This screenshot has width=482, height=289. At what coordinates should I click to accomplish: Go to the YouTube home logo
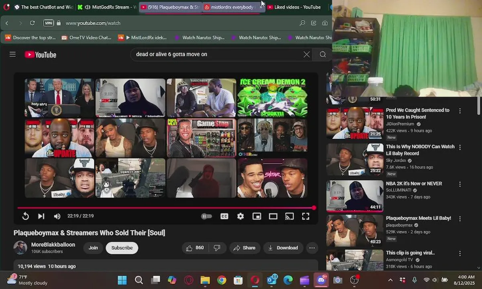40,55
